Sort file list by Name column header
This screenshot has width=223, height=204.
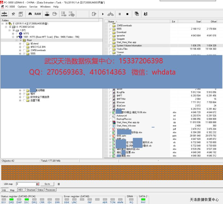point(111,21)
